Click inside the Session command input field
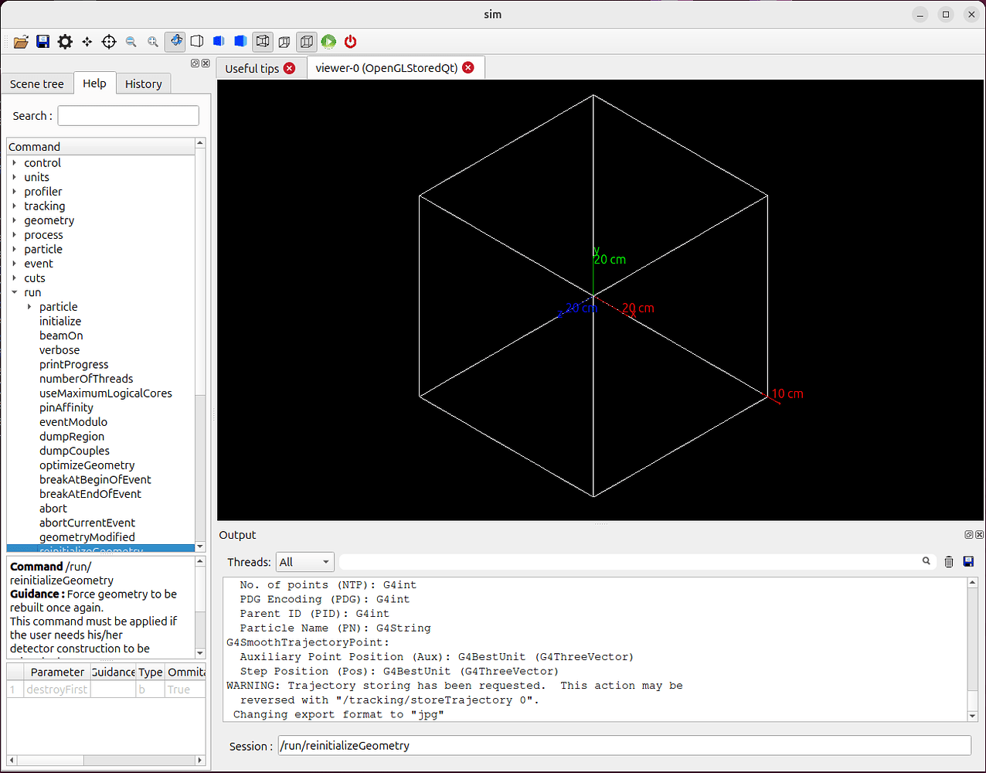 click(541, 745)
